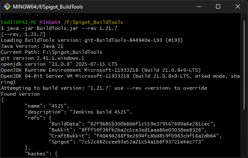
Task: Click the /f/Spigot_BuildTools path in prompt
Action: tap(93, 22)
